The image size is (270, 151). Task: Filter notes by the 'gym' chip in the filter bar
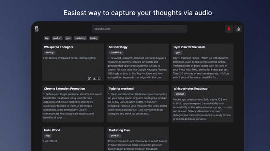[x=68, y=38]
